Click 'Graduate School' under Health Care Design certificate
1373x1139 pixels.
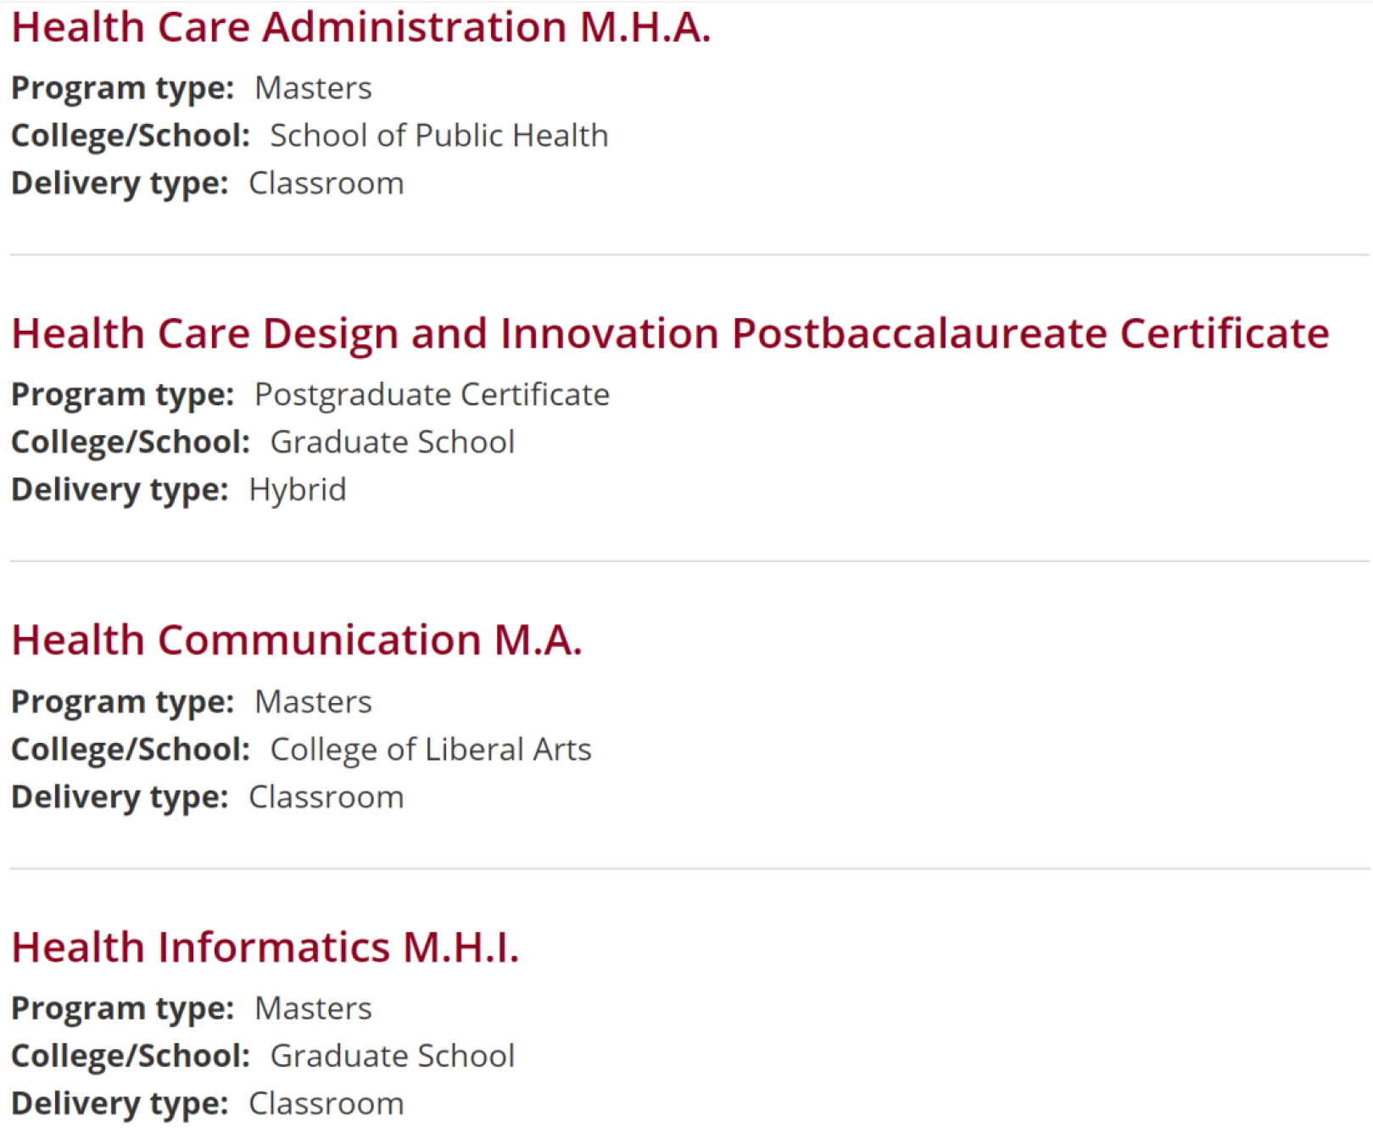click(392, 442)
